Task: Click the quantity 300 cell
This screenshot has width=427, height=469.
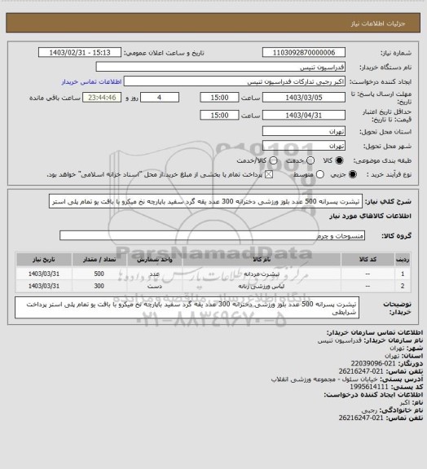Action: pos(99,287)
